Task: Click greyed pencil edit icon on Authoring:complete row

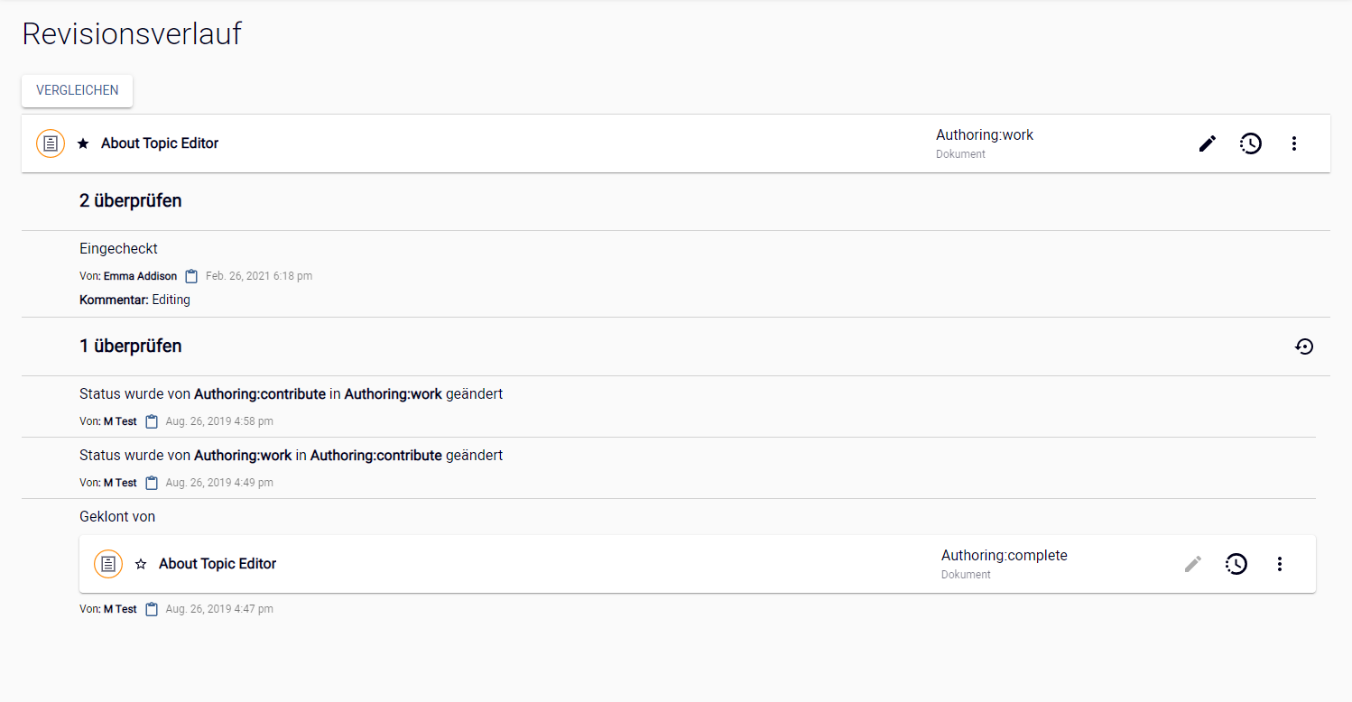Action: pyautogui.click(x=1193, y=564)
